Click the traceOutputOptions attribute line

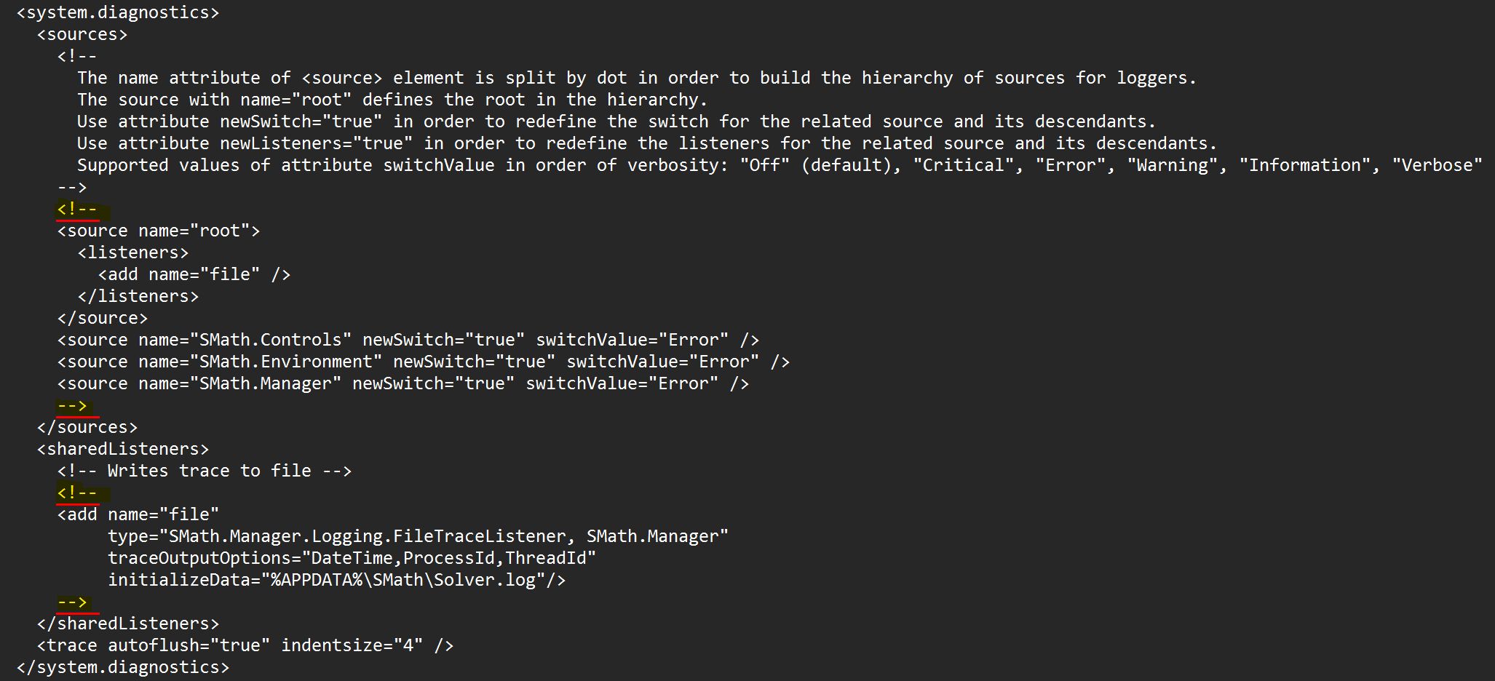(352, 559)
